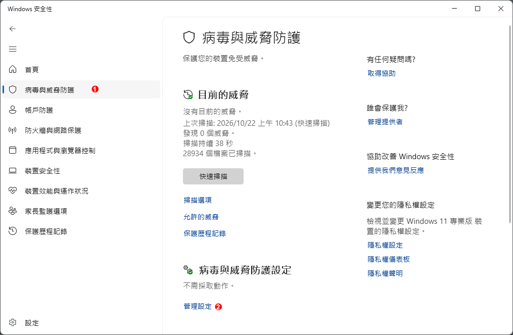Open the hamburger navigation menu

coord(13,49)
